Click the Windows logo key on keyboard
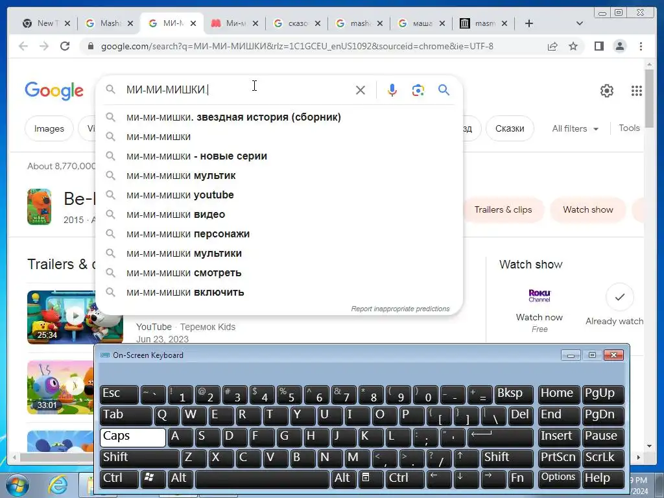 (153, 479)
